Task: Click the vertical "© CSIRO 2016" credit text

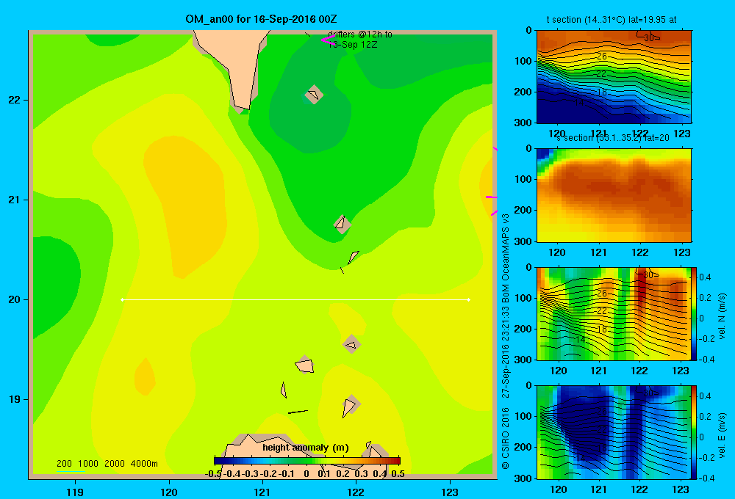Action: pyautogui.click(x=506, y=438)
